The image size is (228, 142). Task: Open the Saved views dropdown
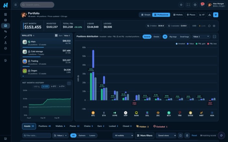(166, 136)
